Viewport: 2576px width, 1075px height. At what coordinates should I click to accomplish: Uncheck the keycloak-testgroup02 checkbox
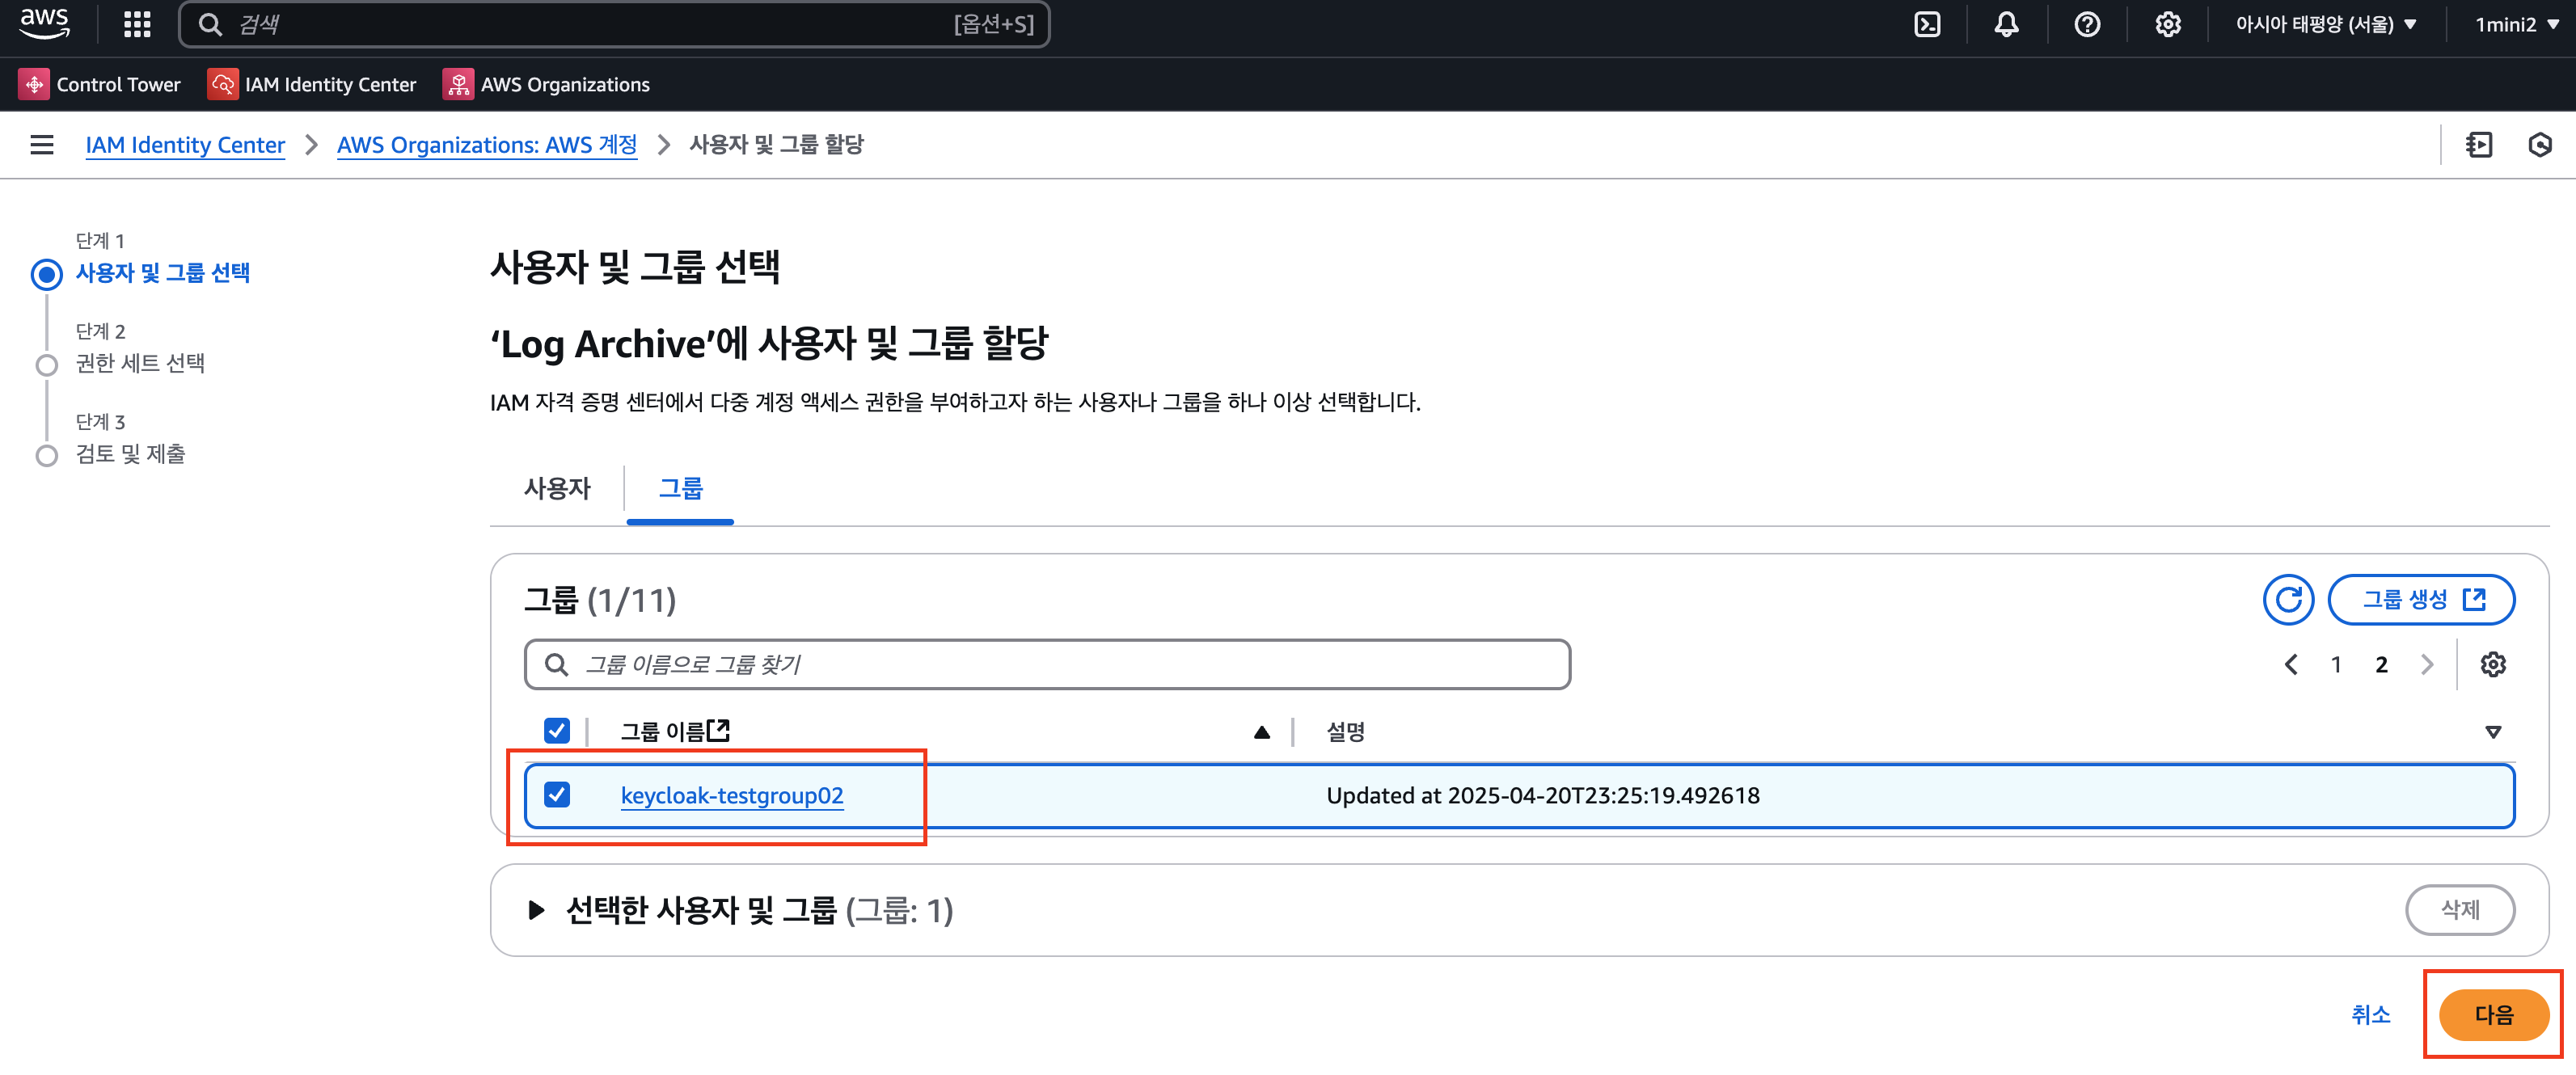click(x=557, y=795)
